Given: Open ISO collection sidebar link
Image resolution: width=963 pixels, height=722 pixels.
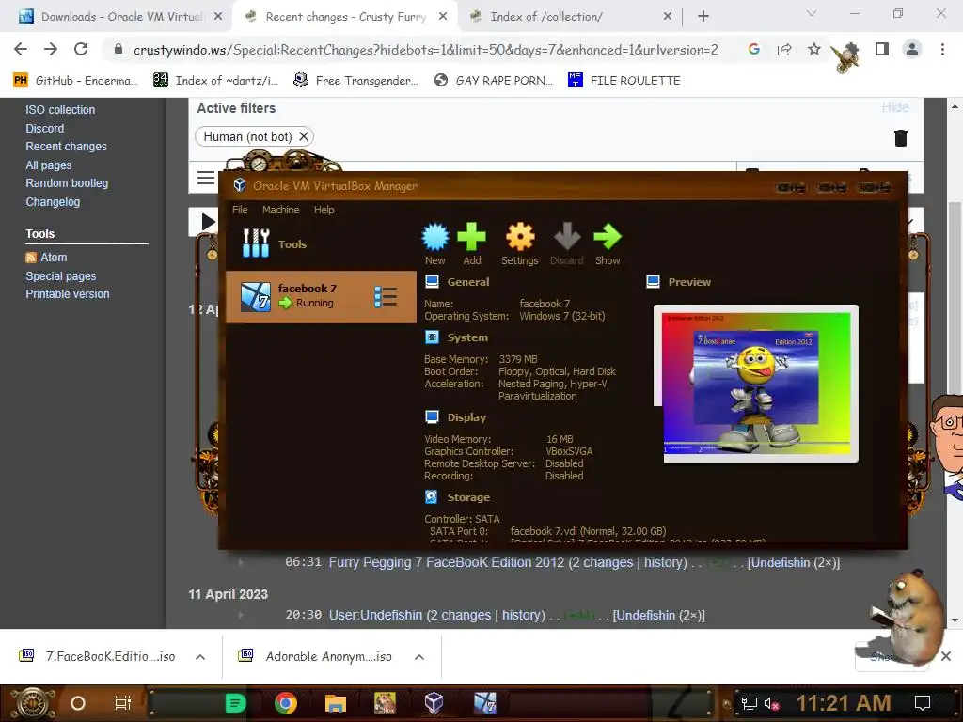Looking at the screenshot, I should pyautogui.click(x=60, y=110).
